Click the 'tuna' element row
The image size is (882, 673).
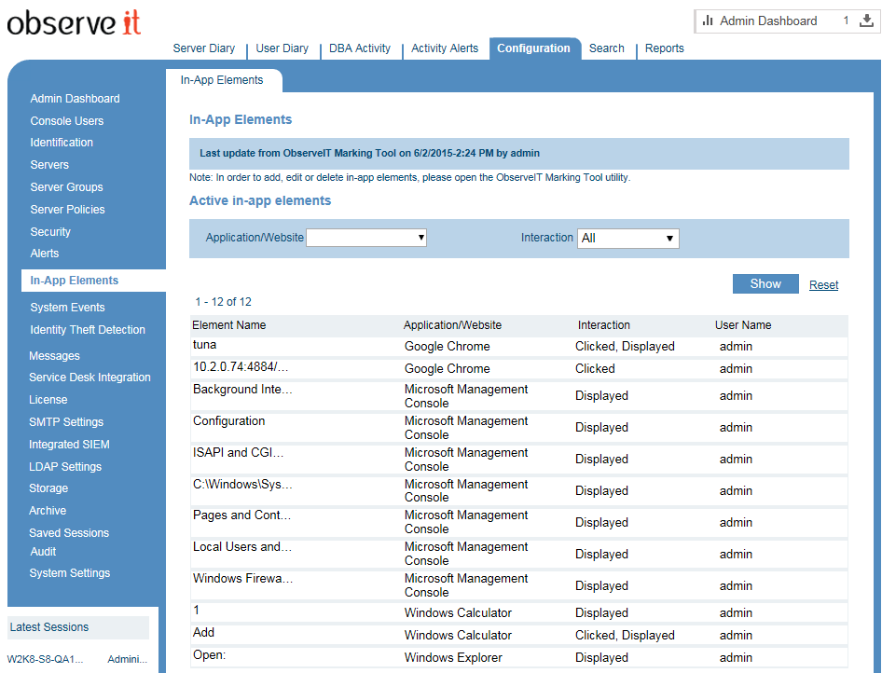pyautogui.click(x=204, y=346)
